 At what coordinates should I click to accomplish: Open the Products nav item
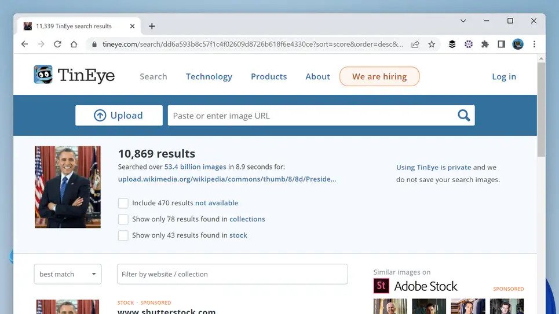click(x=269, y=76)
